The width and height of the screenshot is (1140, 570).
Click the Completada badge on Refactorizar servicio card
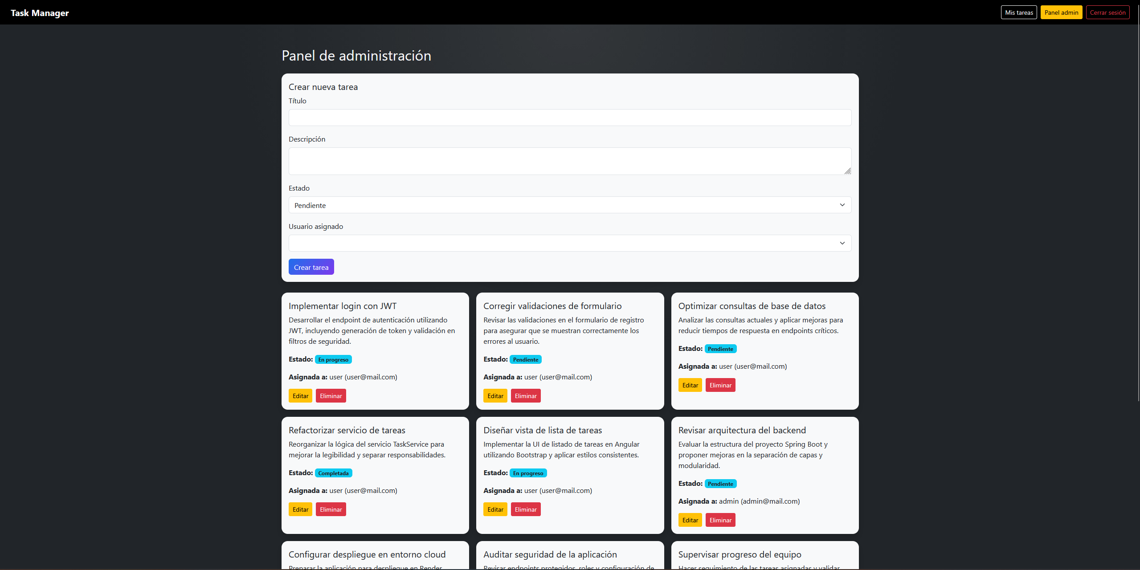coord(333,473)
